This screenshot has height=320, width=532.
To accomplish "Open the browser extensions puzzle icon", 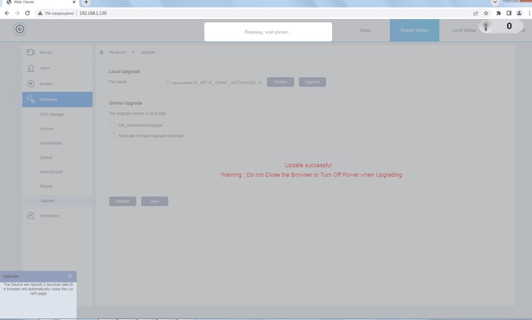I will point(498,13).
